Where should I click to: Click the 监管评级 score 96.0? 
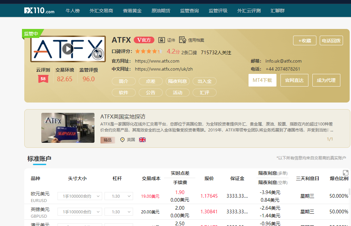[88, 79]
